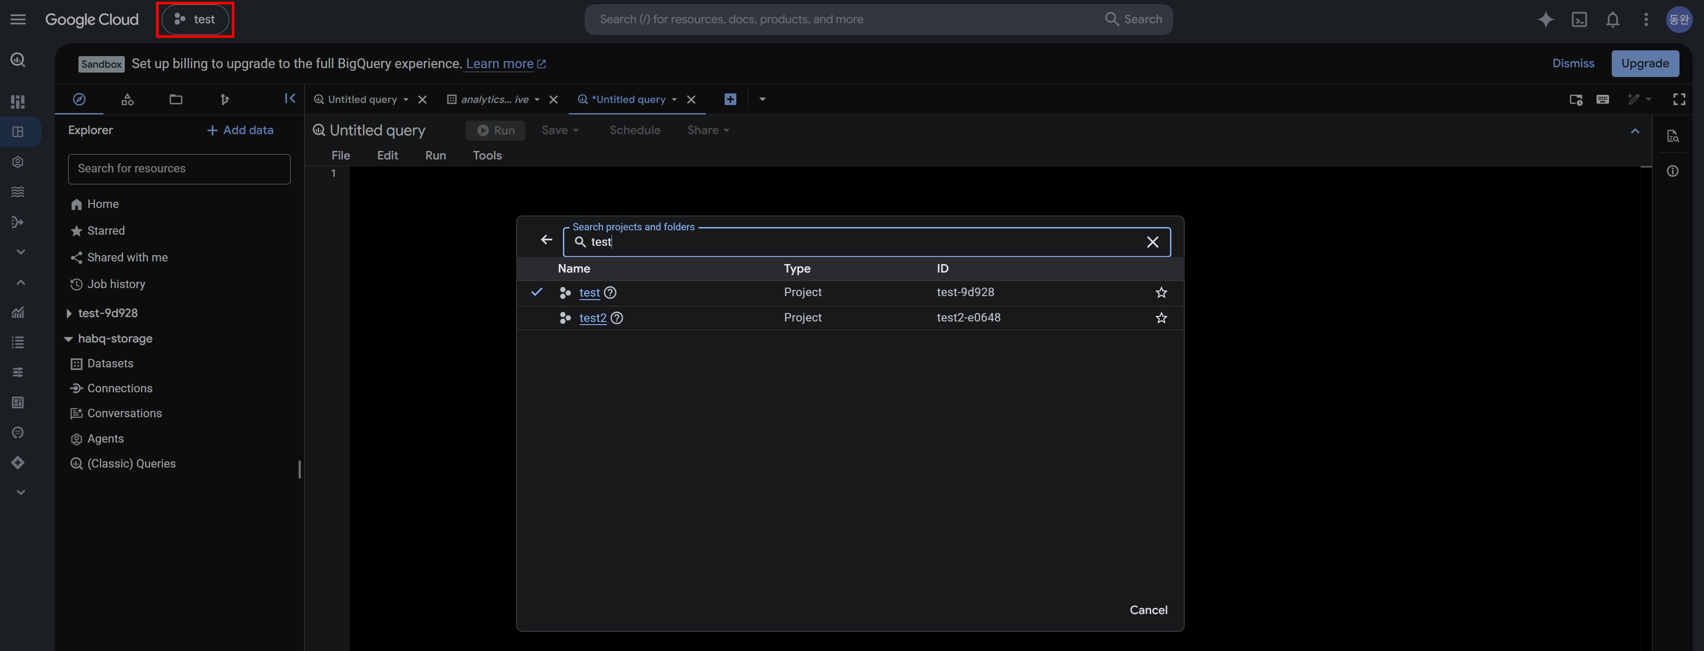
Task: Collapse query header with the up chevron
Action: (x=1634, y=131)
